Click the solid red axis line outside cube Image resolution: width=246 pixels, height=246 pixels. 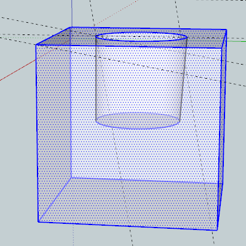pos(17,69)
